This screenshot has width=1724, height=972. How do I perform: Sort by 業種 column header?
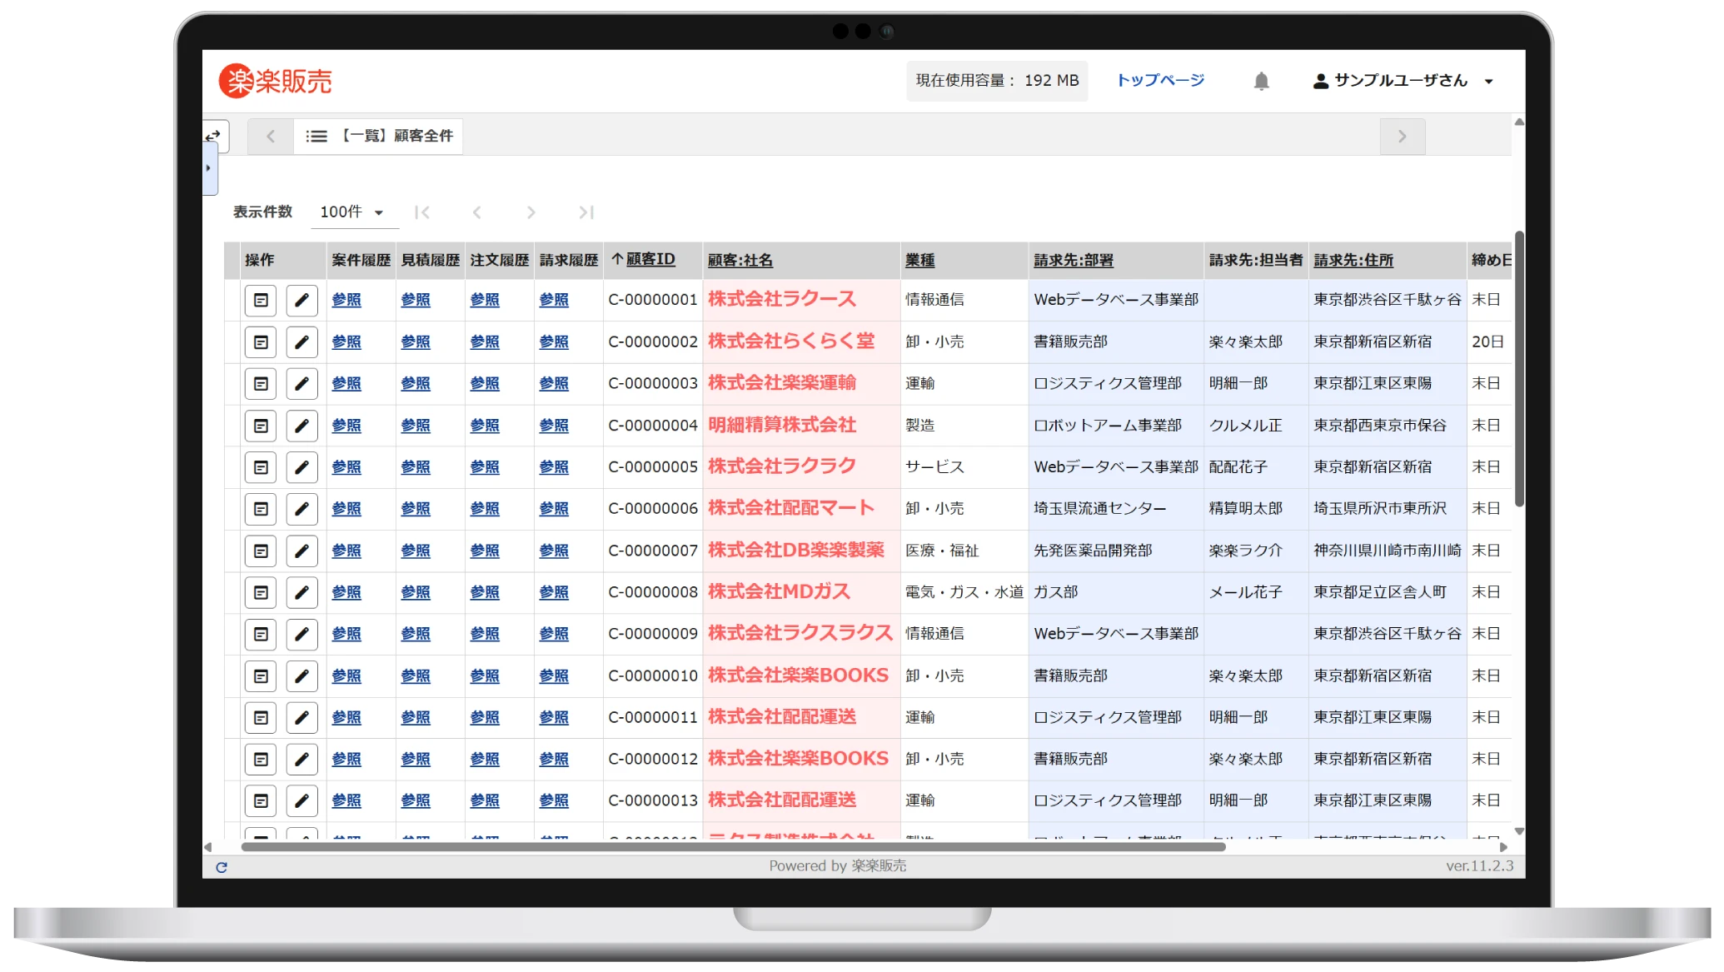click(920, 260)
